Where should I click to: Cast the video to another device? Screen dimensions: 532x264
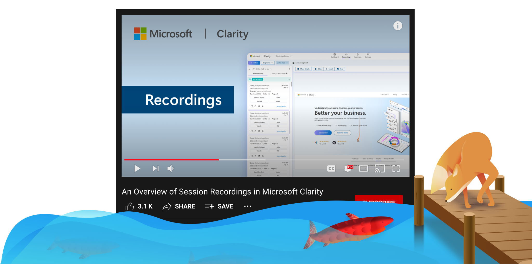point(380,168)
